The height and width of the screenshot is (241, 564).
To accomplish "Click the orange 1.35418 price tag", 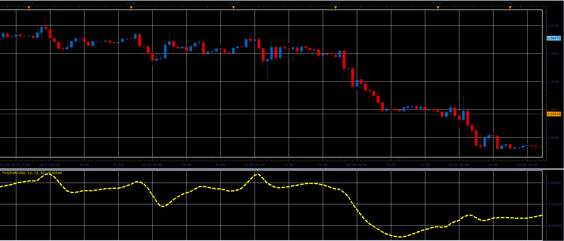I will click(554, 114).
